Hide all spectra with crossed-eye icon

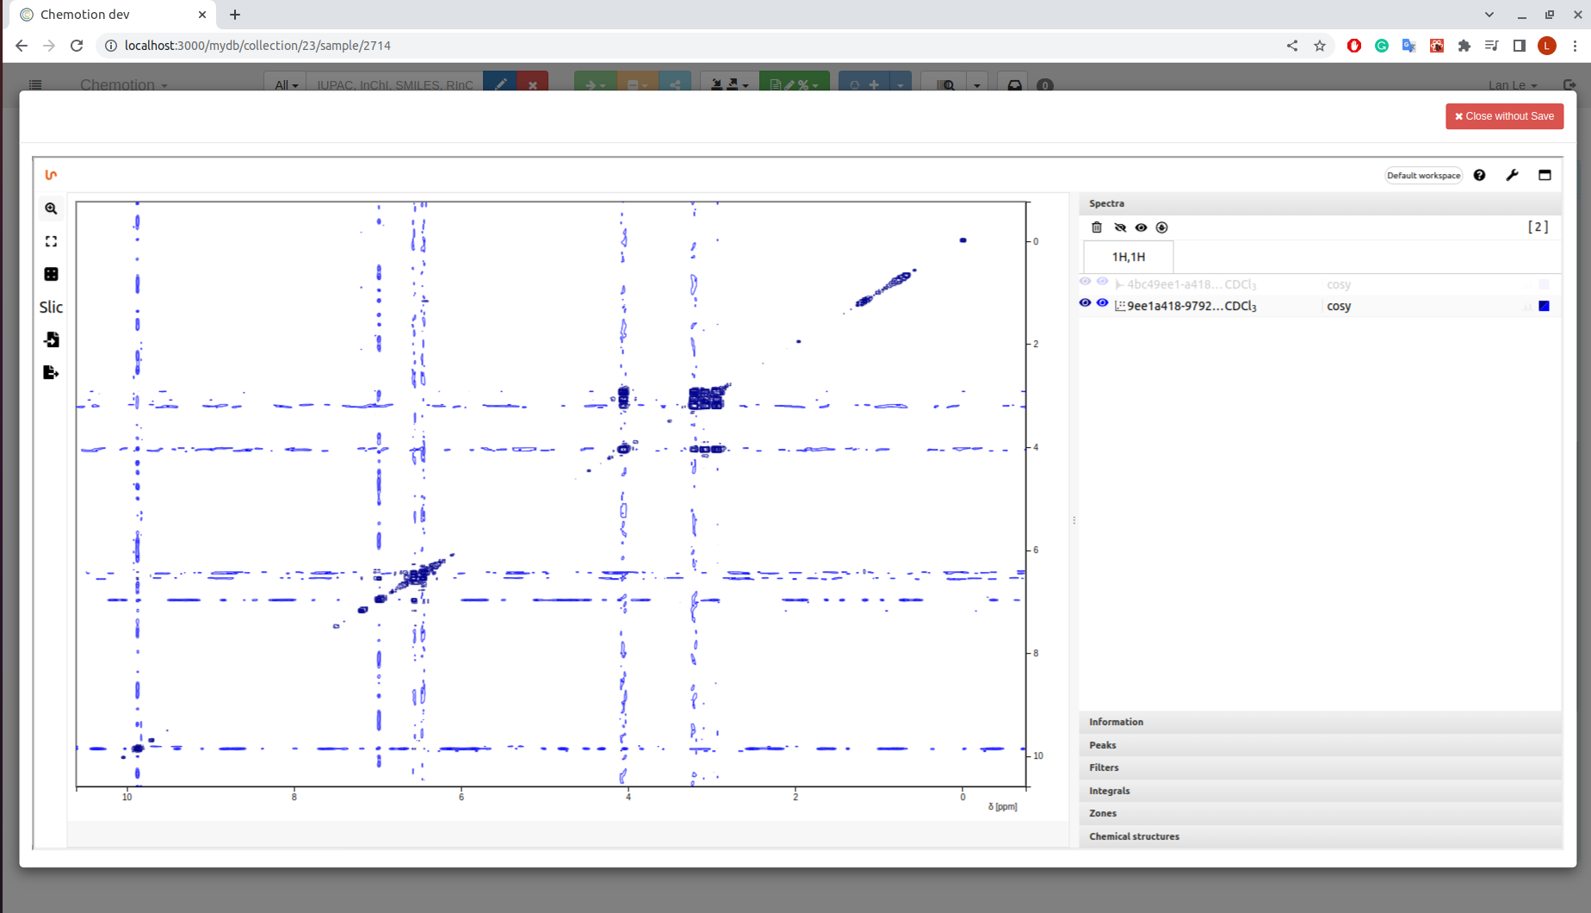(x=1119, y=227)
